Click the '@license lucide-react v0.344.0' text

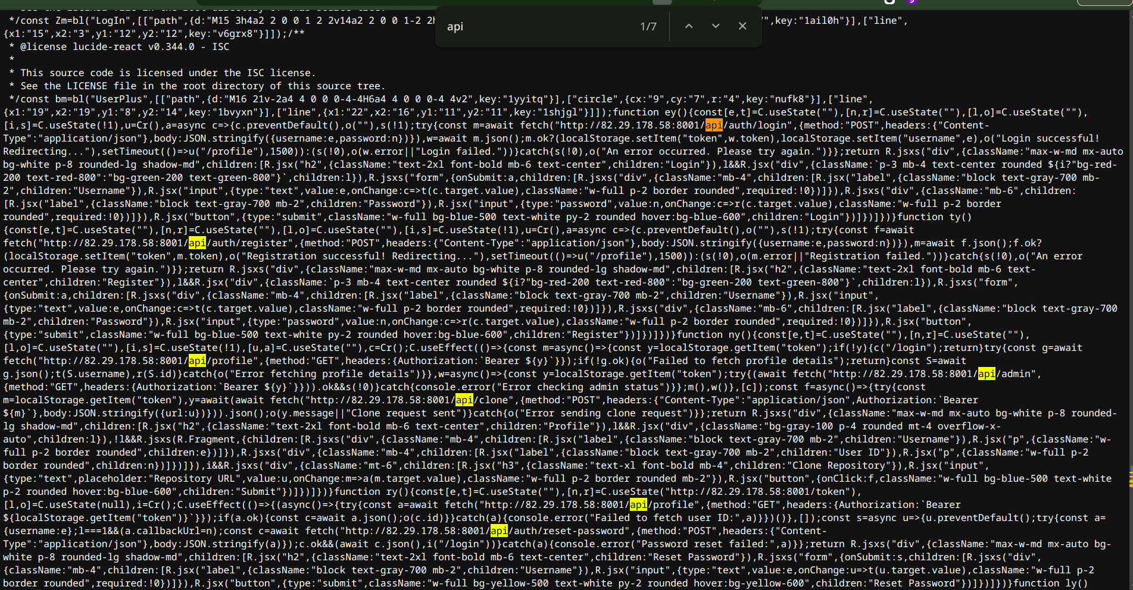point(107,46)
